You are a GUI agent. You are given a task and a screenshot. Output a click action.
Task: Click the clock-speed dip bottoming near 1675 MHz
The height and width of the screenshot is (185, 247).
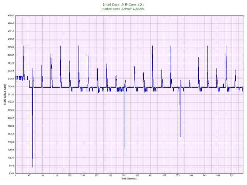[x=180, y=136]
